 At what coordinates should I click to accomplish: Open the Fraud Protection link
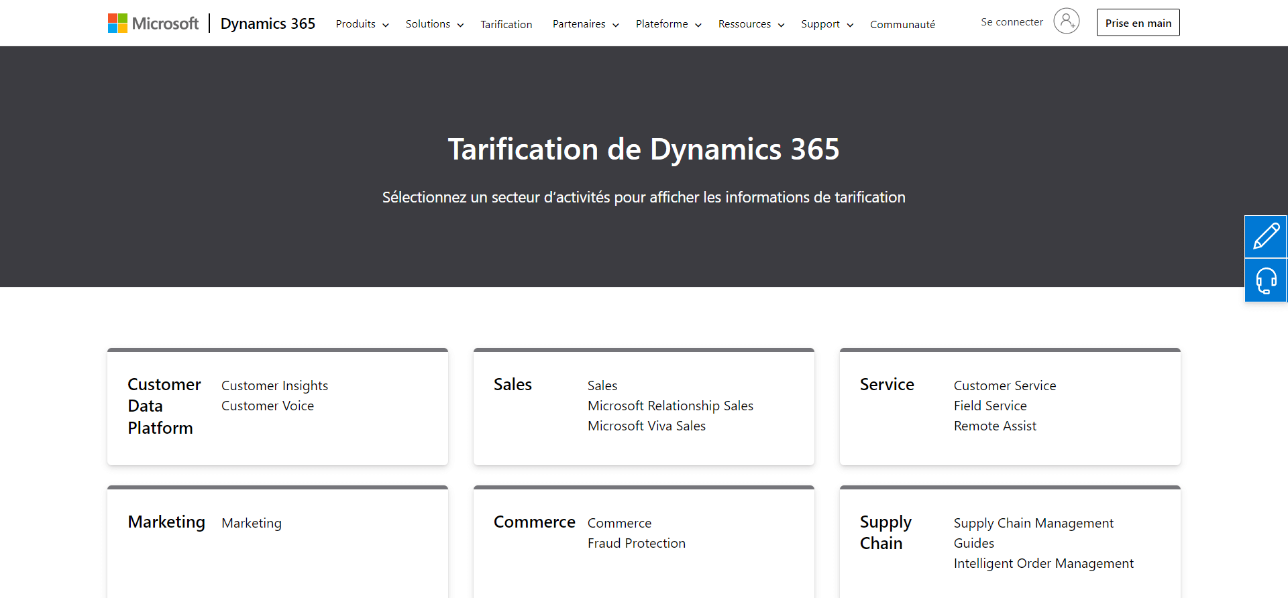coord(637,543)
